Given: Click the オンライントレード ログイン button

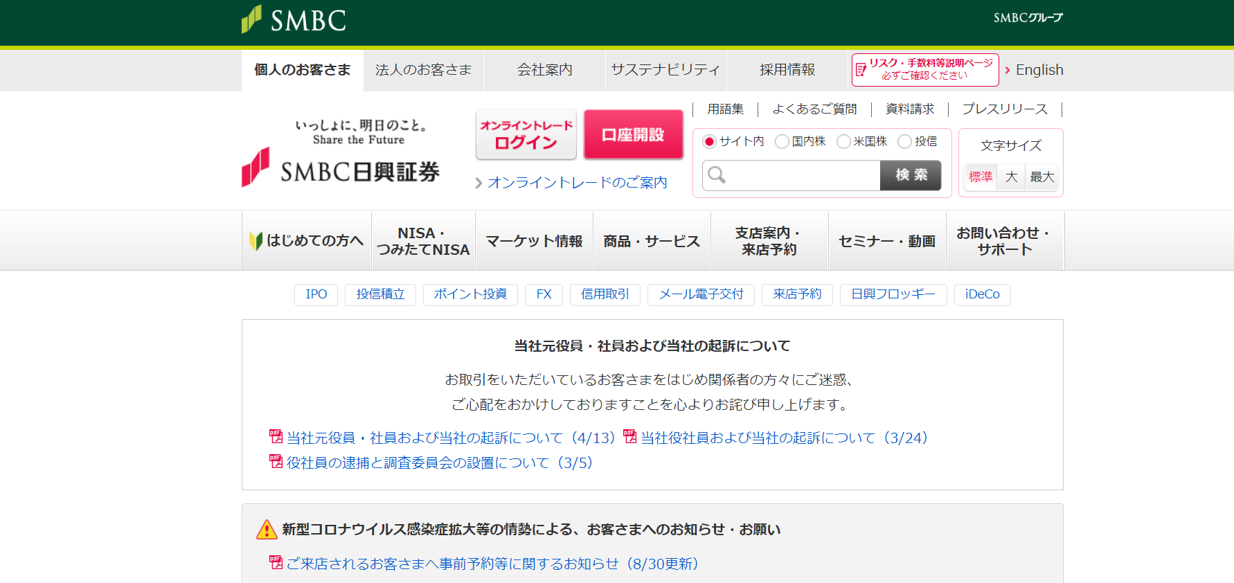Looking at the screenshot, I should click(x=526, y=134).
